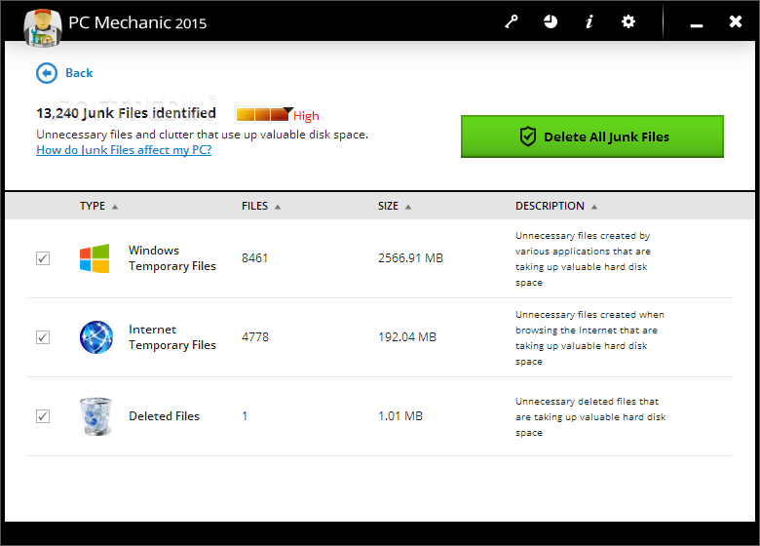760x546 pixels.
Task: Open the wrench tools icon
Action: [x=512, y=21]
